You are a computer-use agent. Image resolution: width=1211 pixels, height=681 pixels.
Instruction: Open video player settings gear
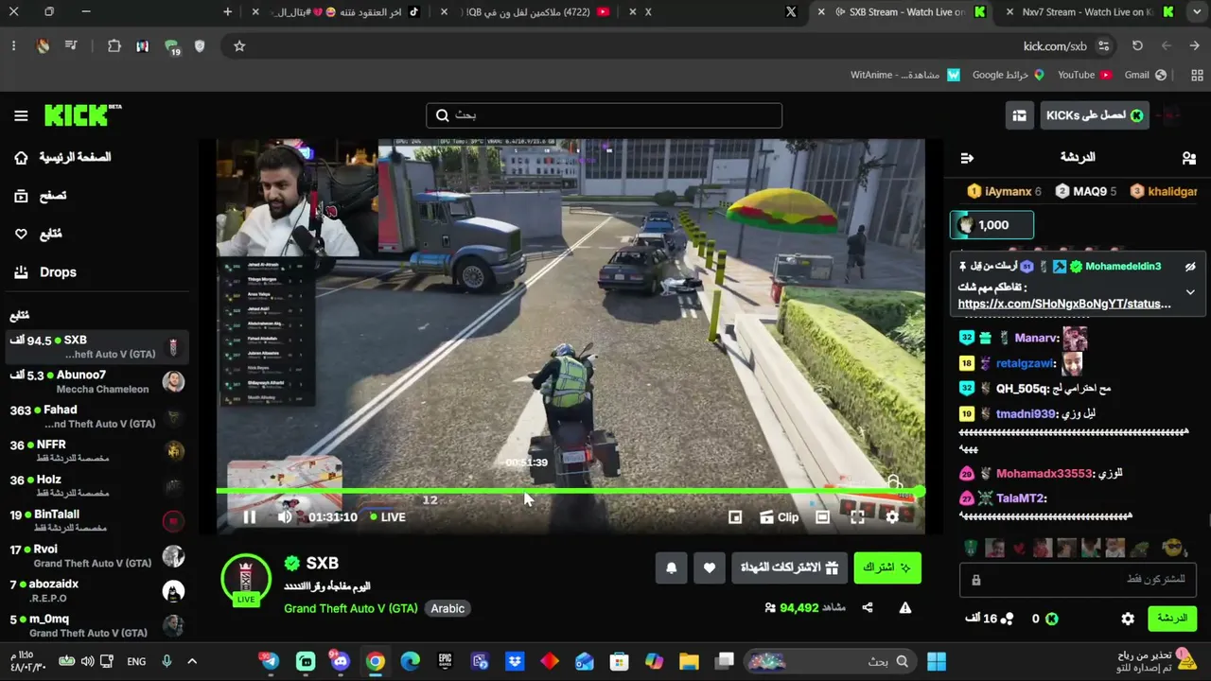click(892, 517)
